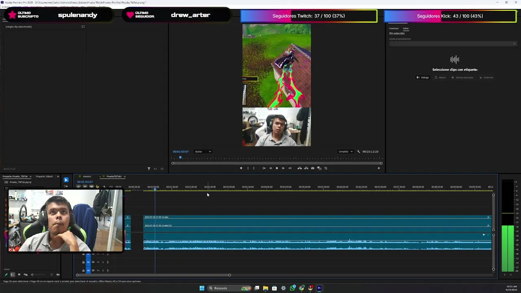Open WhatsApp from taskbar
Image resolution: width=521 pixels, height=293 pixels.
tap(293, 288)
